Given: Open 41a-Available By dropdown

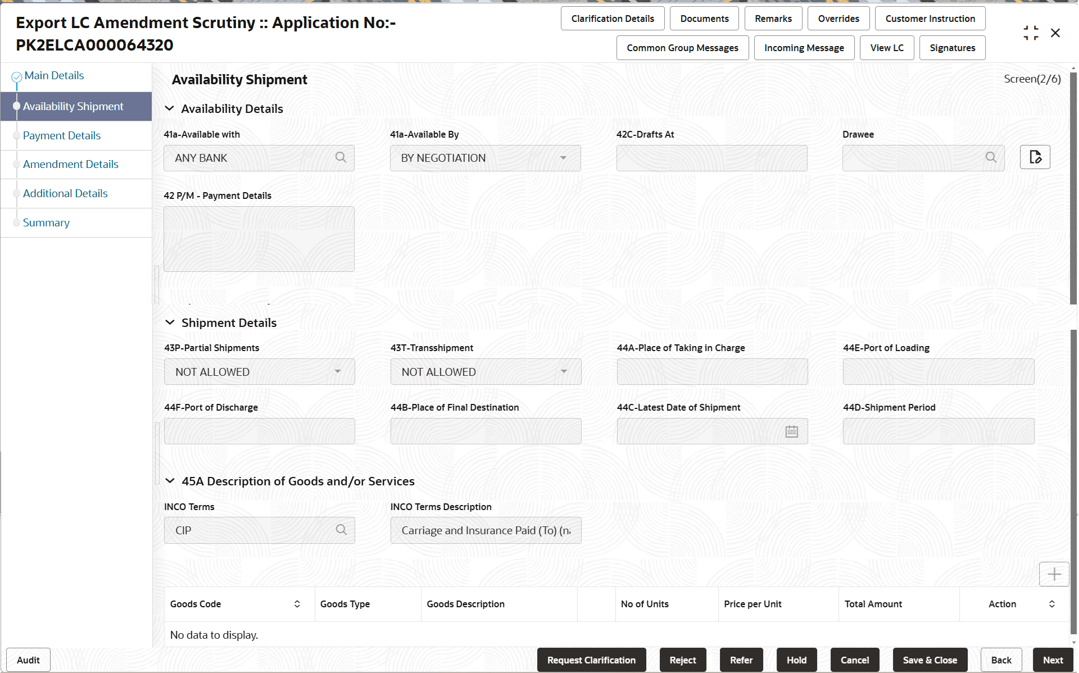Looking at the screenshot, I should (563, 158).
